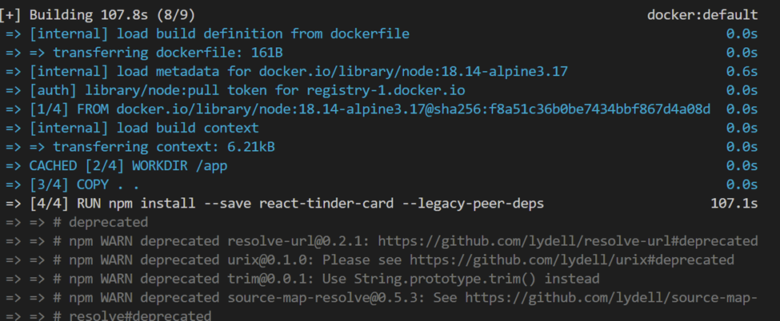Click the 107.1s timer of step 4/4
The height and width of the screenshot is (321, 780).
tap(734, 204)
